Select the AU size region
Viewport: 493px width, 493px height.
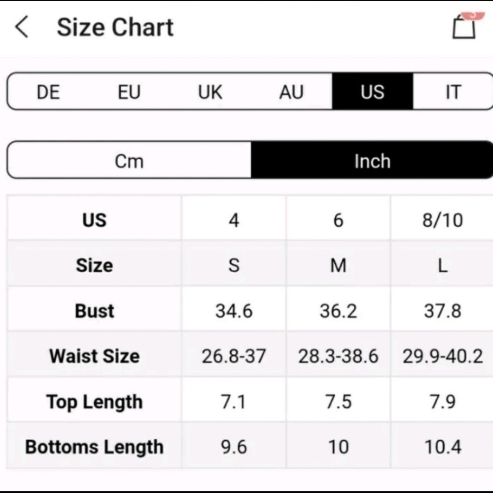(x=291, y=92)
